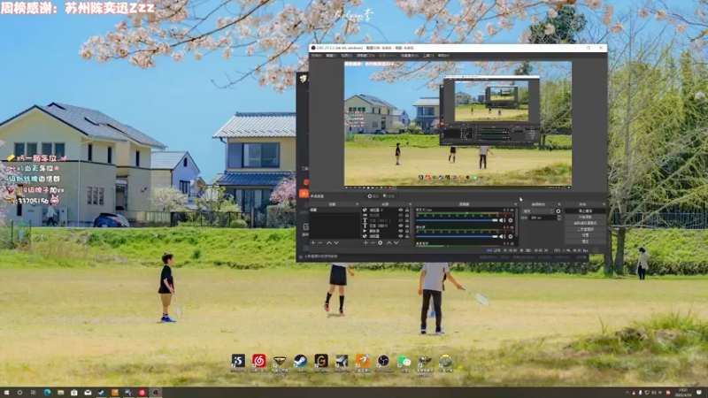This screenshot has width=708, height=398.
Task: Toggle visibility of active Text (GDI+) source
Action: pyautogui.click(x=401, y=226)
